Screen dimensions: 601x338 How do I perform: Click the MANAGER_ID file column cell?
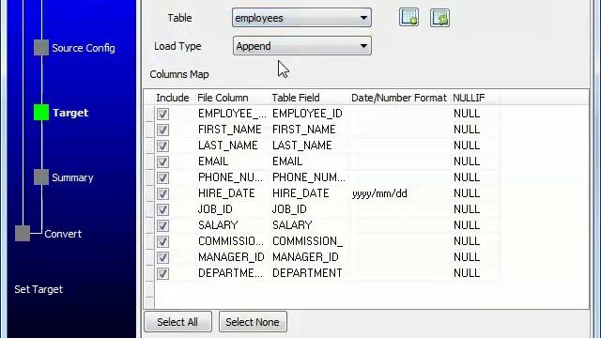(231, 257)
